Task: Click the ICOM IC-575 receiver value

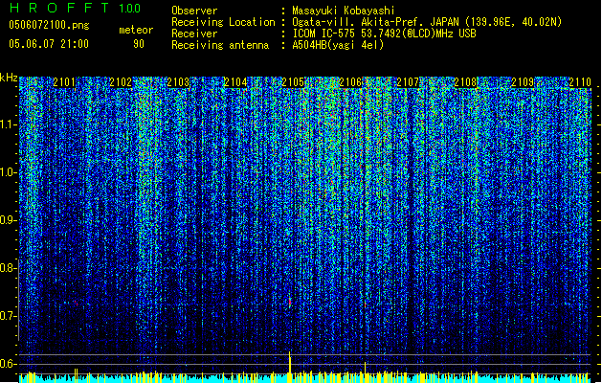Action: [384, 34]
